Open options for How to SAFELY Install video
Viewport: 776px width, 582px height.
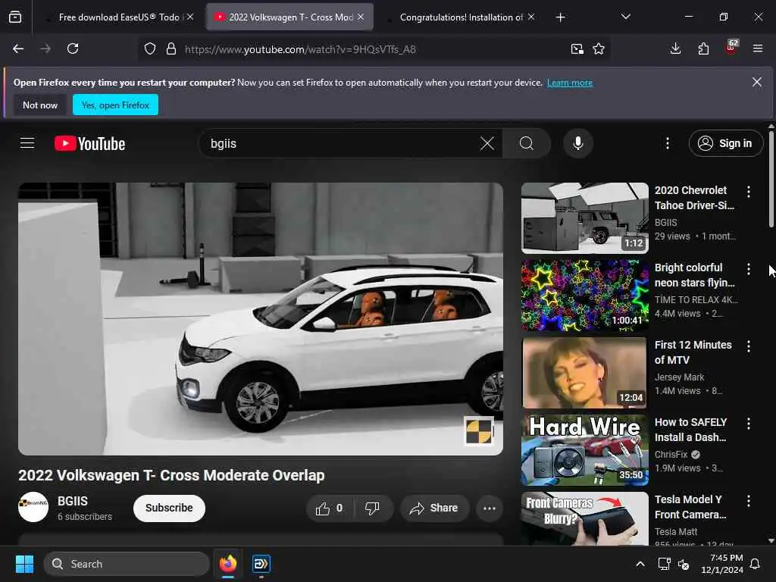(x=749, y=424)
